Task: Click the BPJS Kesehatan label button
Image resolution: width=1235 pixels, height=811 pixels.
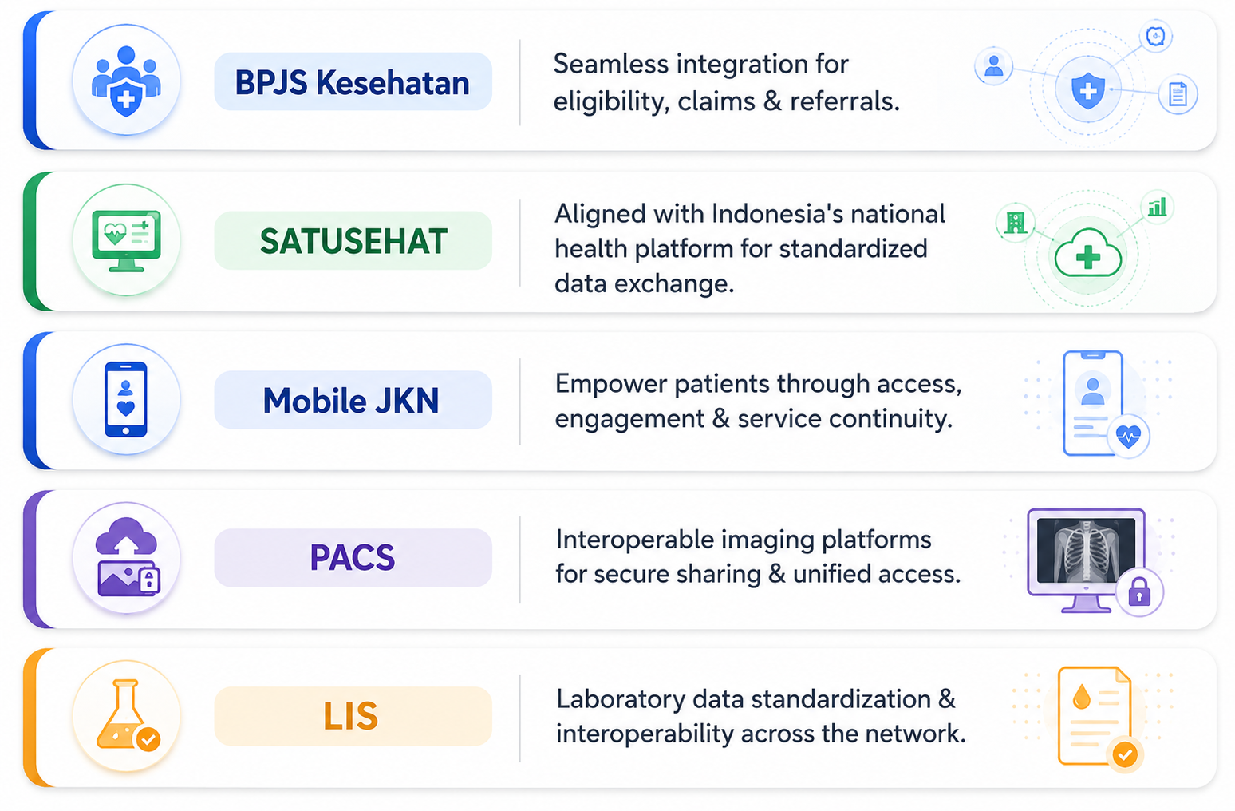Action: coord(353,82)
